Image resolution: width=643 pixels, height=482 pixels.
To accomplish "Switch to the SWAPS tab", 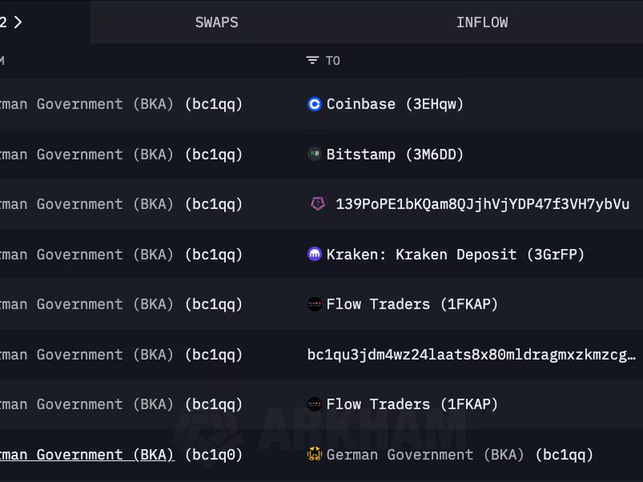I will (x=216, y=22).
